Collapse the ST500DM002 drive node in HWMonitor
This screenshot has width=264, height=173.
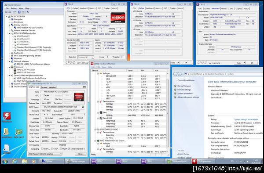click(x=95, y=130)
